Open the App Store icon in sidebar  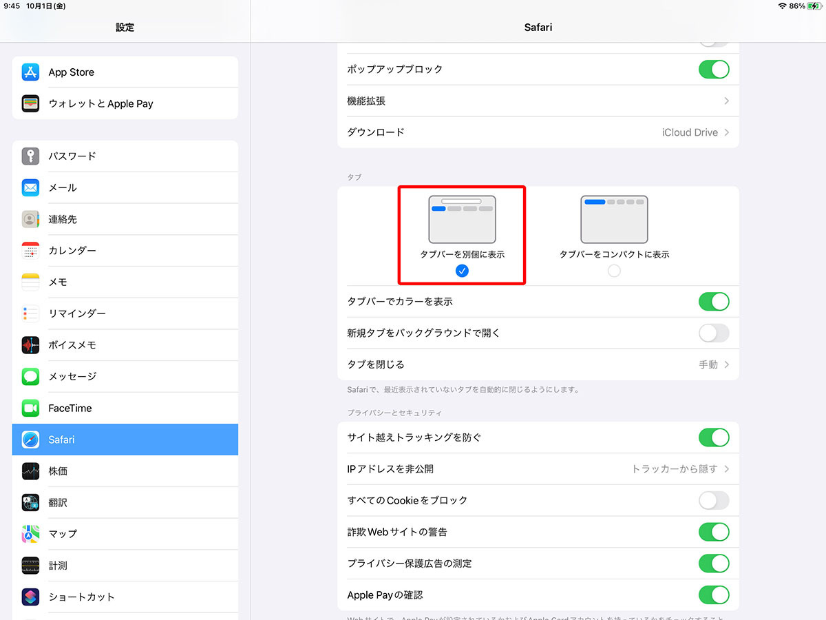tap(30, 72)
